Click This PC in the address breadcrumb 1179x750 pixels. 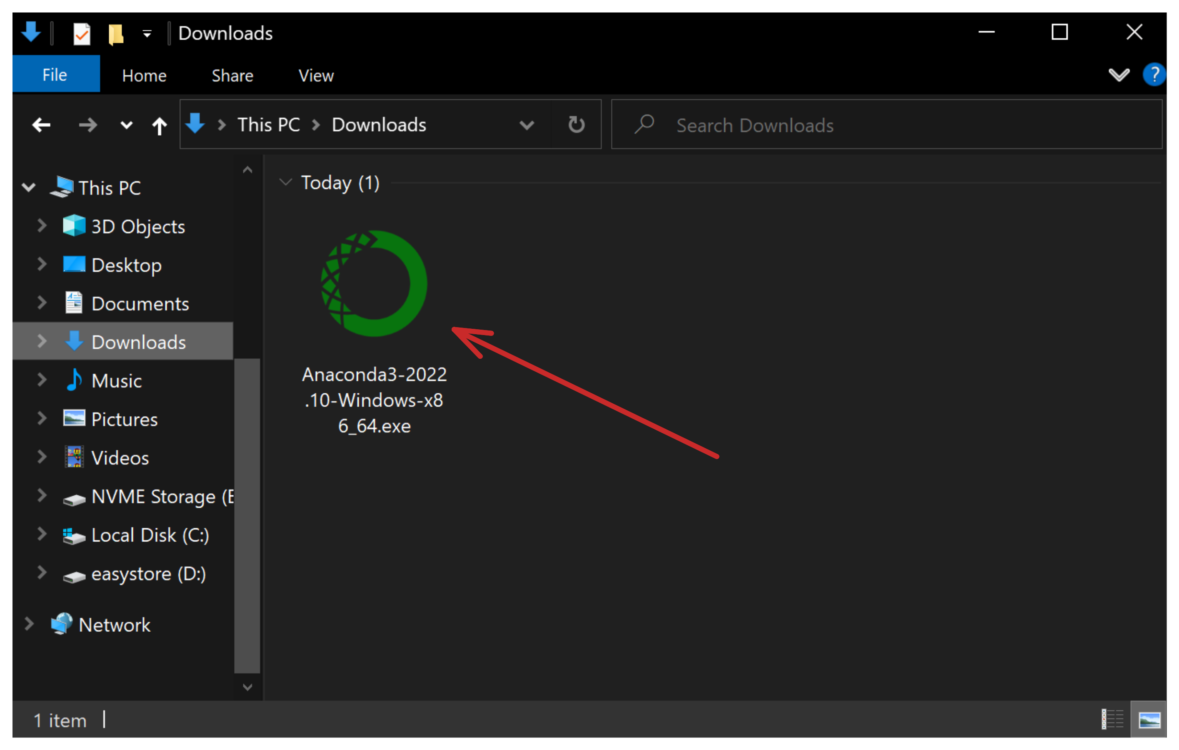(269, 125)
